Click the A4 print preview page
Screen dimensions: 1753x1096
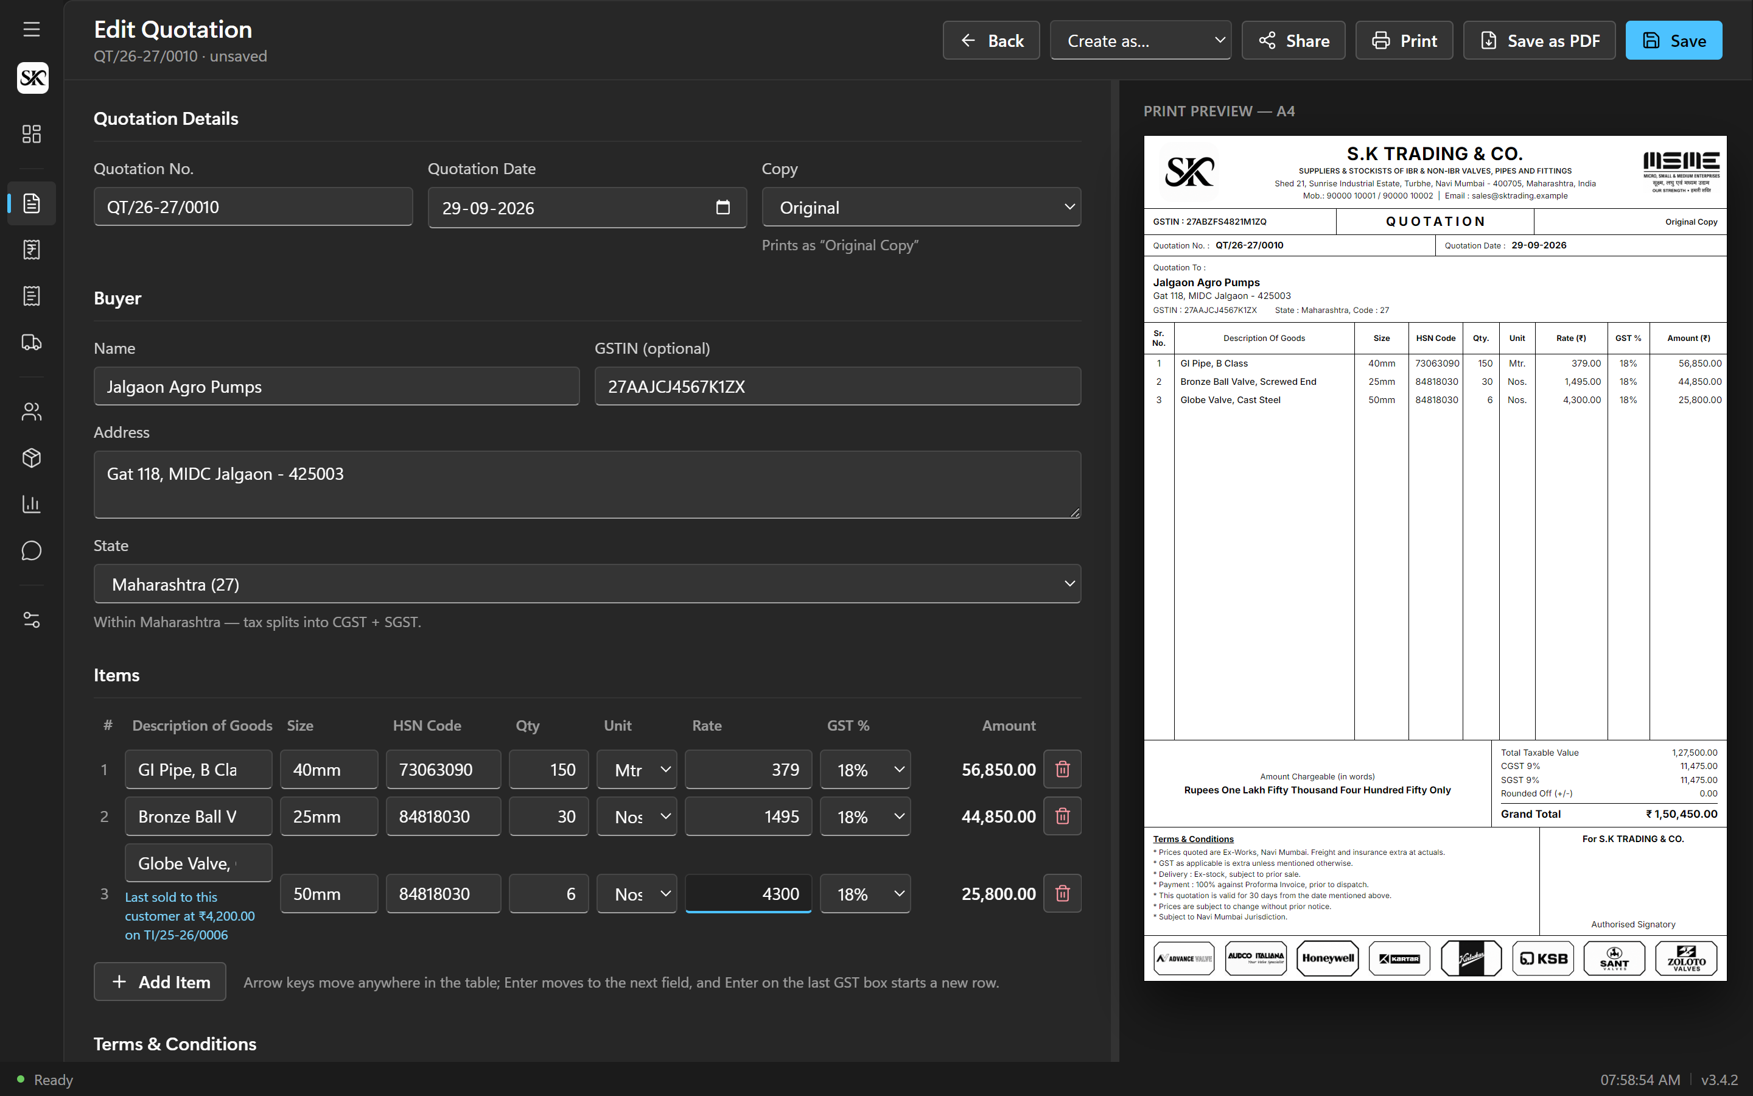(x=1434, y=558)
